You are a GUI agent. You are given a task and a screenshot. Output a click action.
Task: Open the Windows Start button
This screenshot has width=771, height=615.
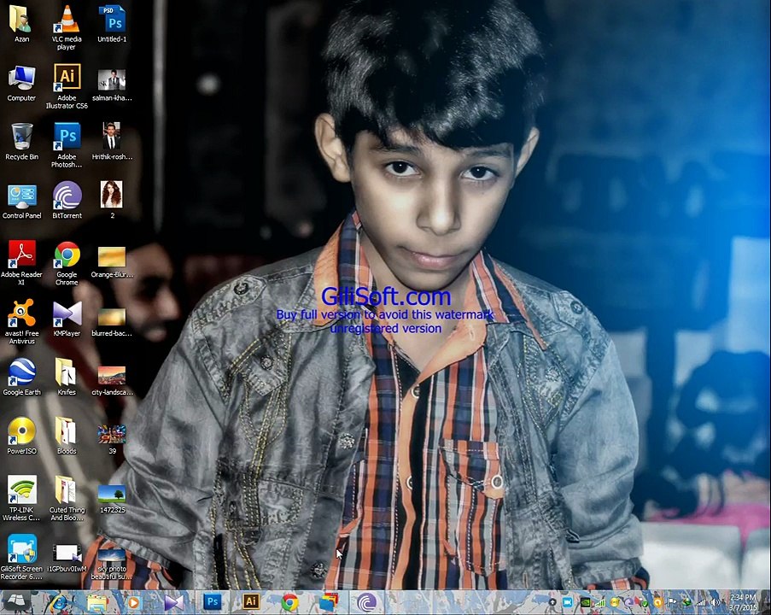(x=16, y=602)
